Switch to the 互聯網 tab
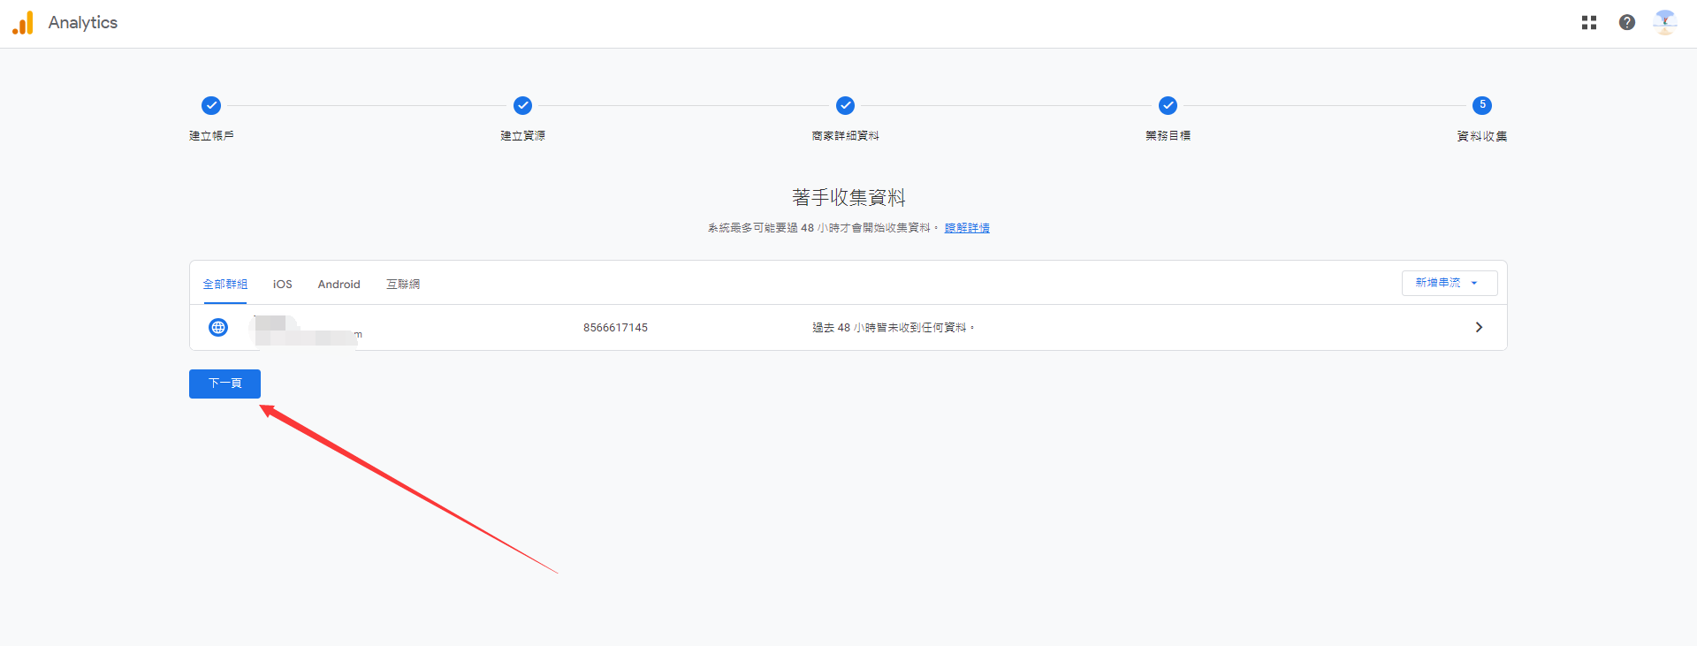 (x=403, y=285)
